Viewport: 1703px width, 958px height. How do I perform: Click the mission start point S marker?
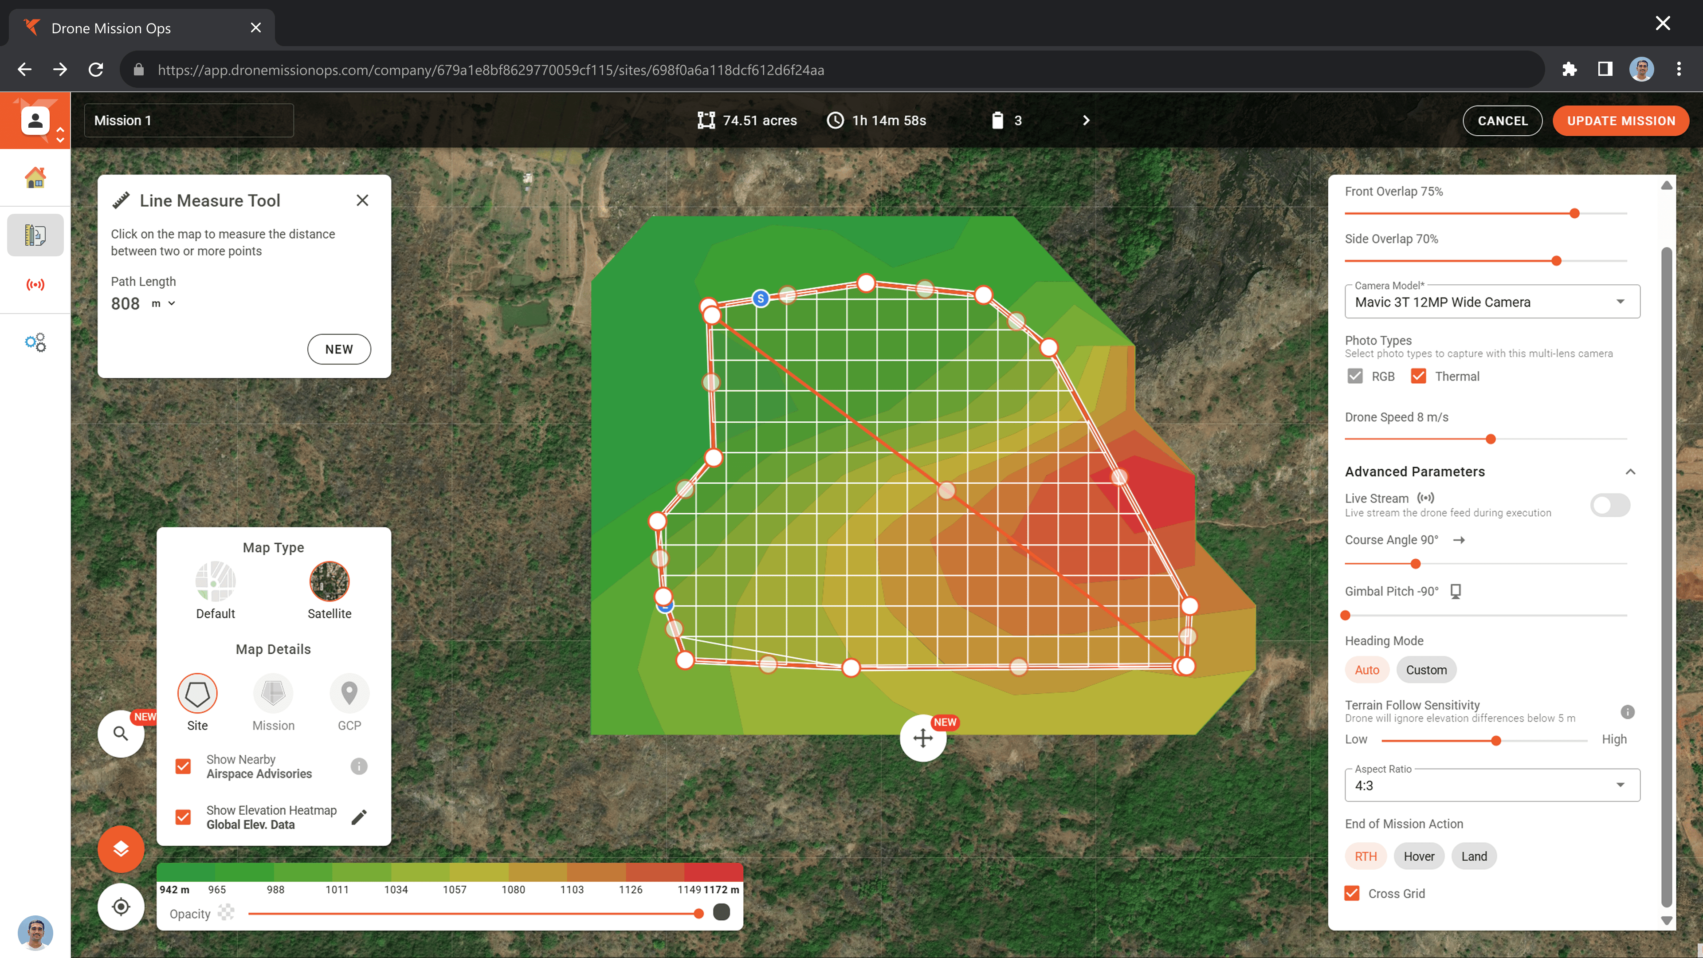pyautogui.click(x=761, y=299)
